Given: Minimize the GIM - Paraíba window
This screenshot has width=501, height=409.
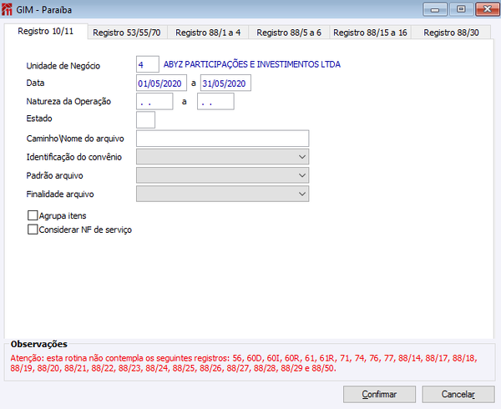Looking at the screenshot, I should pos(435,9).
